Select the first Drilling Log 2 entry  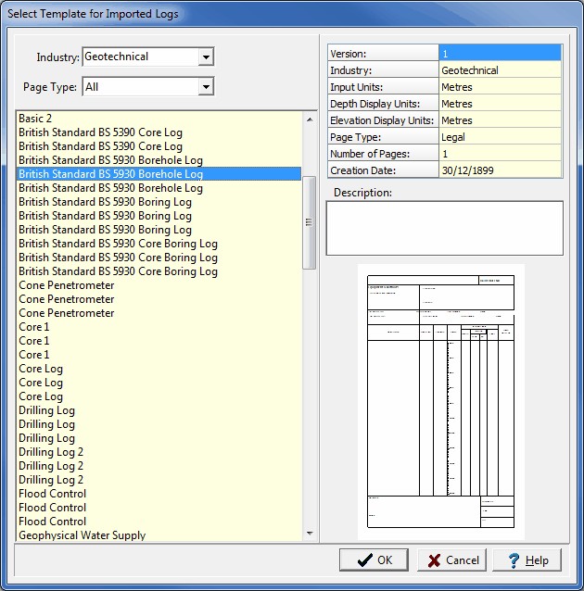(x=51, y=452)
